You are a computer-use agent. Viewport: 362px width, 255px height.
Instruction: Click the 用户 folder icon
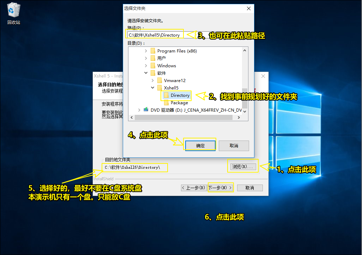click(x=153, y=58)
